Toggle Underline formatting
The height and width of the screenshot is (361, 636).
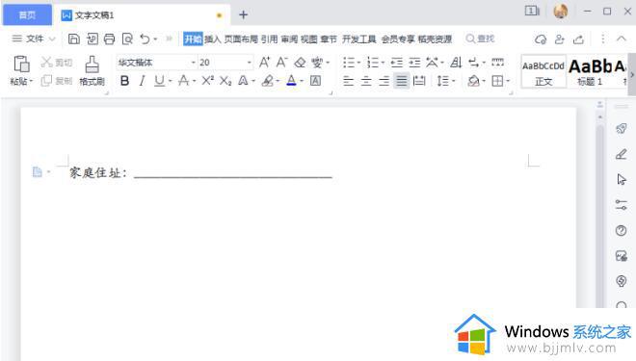click(x=159, y=81)
